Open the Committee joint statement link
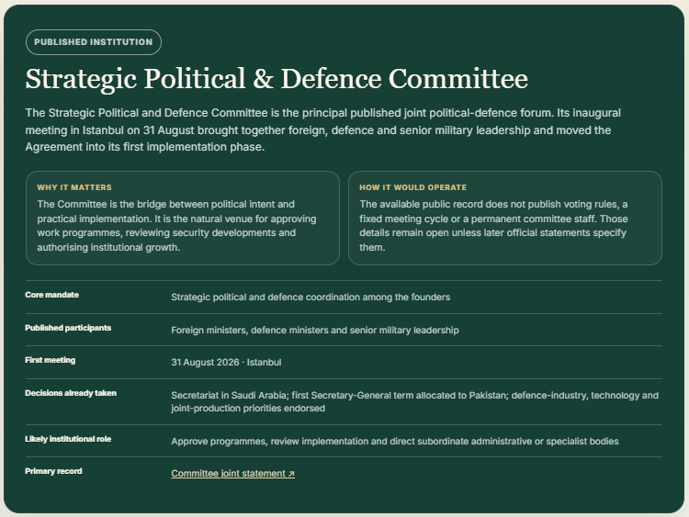Viewport: 689px width, 517px height. point(233,474)
